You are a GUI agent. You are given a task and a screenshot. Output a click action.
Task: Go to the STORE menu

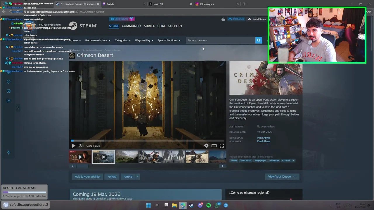click(x=114, y=26)
